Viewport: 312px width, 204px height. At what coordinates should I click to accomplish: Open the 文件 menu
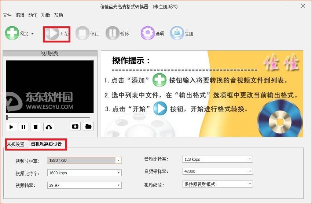[7, 15]
